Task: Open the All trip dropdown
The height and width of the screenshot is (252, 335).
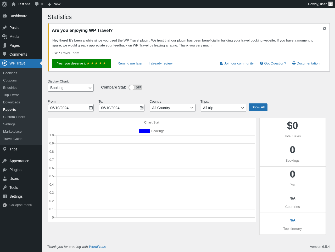Action: [223, 108]
